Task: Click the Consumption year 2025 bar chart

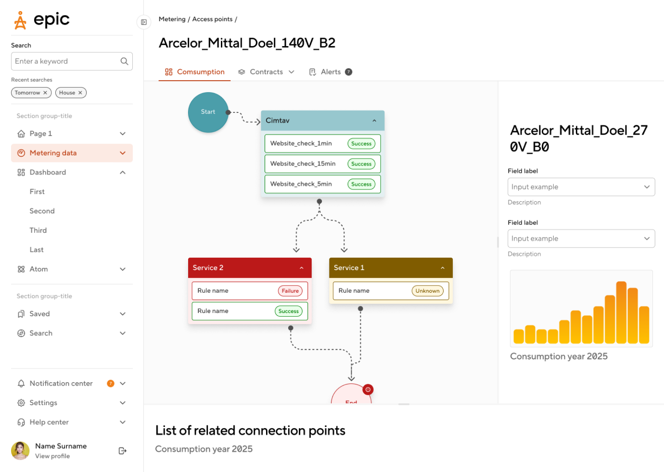Action: coord(581,309)
